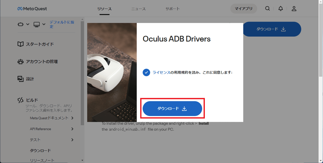323x163 pixels.
Task: Open the search magnifier icon
Action: tap(267, 9)
